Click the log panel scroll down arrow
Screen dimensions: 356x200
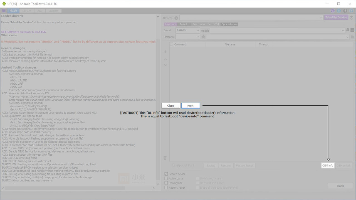158,184
